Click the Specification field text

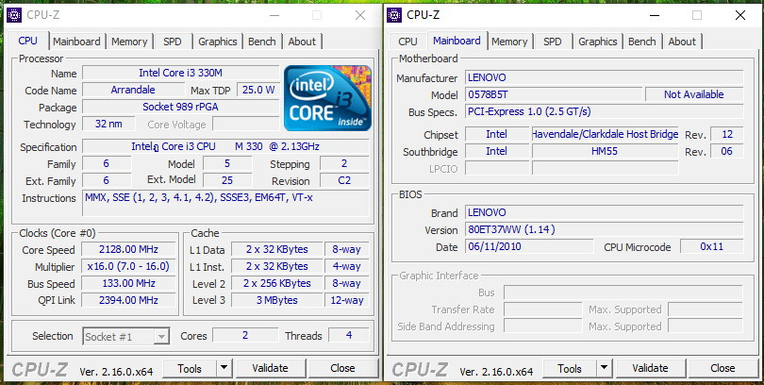click(225, 146)
